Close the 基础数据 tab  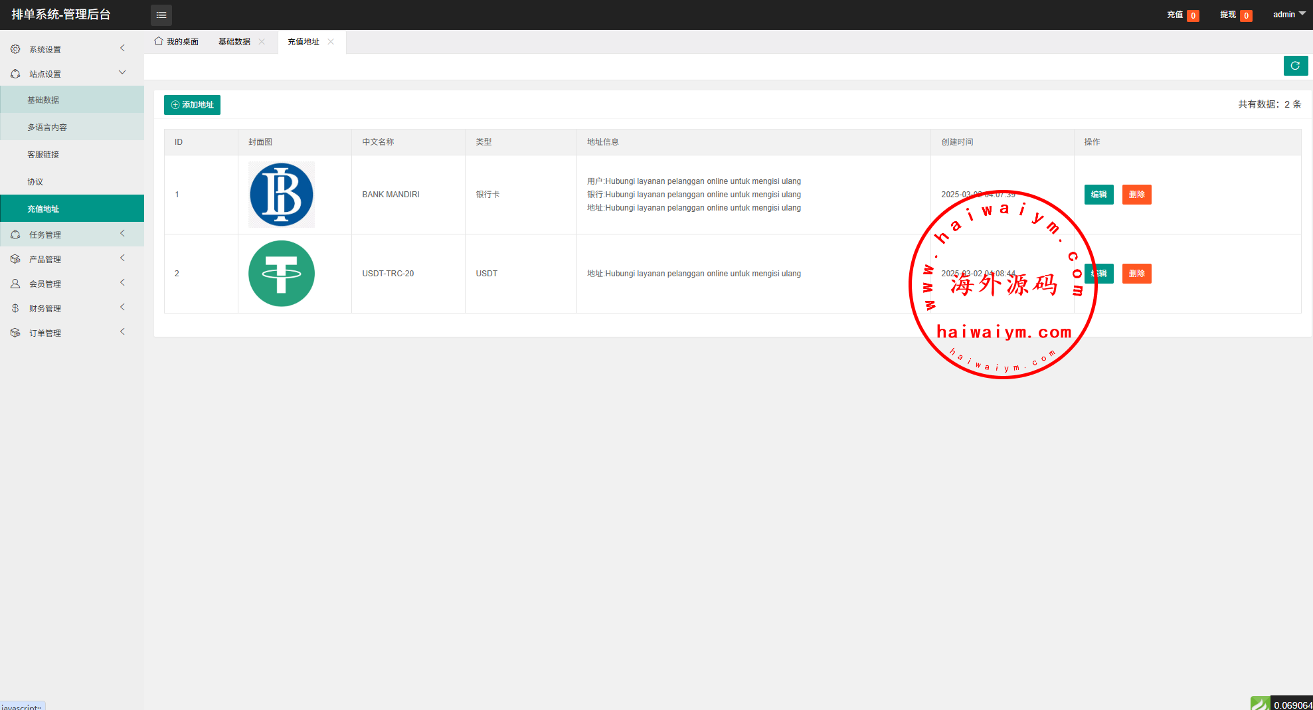click(x=262, y=42)
